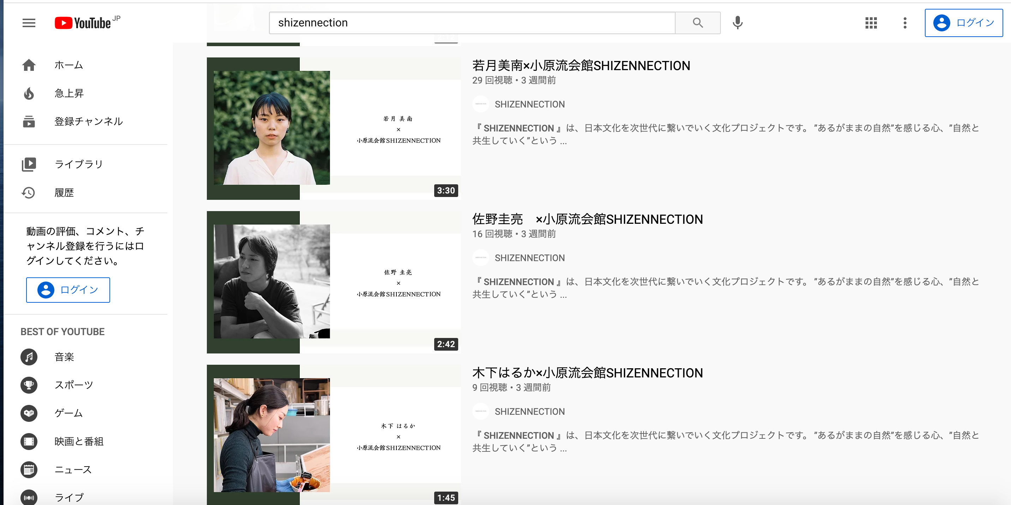
Task: Click the home house icon
Action: coord(29,65)
